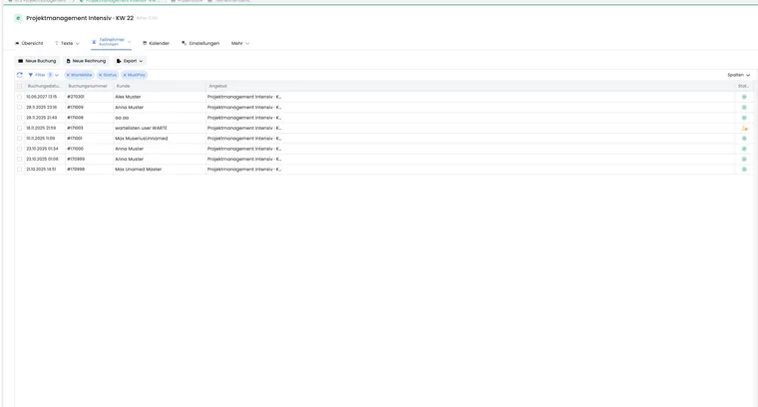Click the green course logo beside Projektmanagement Intensiv title
The width and height of the screenshot is (758, 407).
coord(18,18)
